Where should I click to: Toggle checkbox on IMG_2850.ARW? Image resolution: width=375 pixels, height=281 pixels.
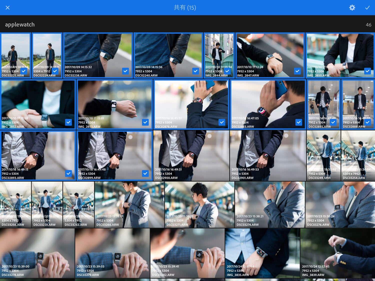(367, 71)
